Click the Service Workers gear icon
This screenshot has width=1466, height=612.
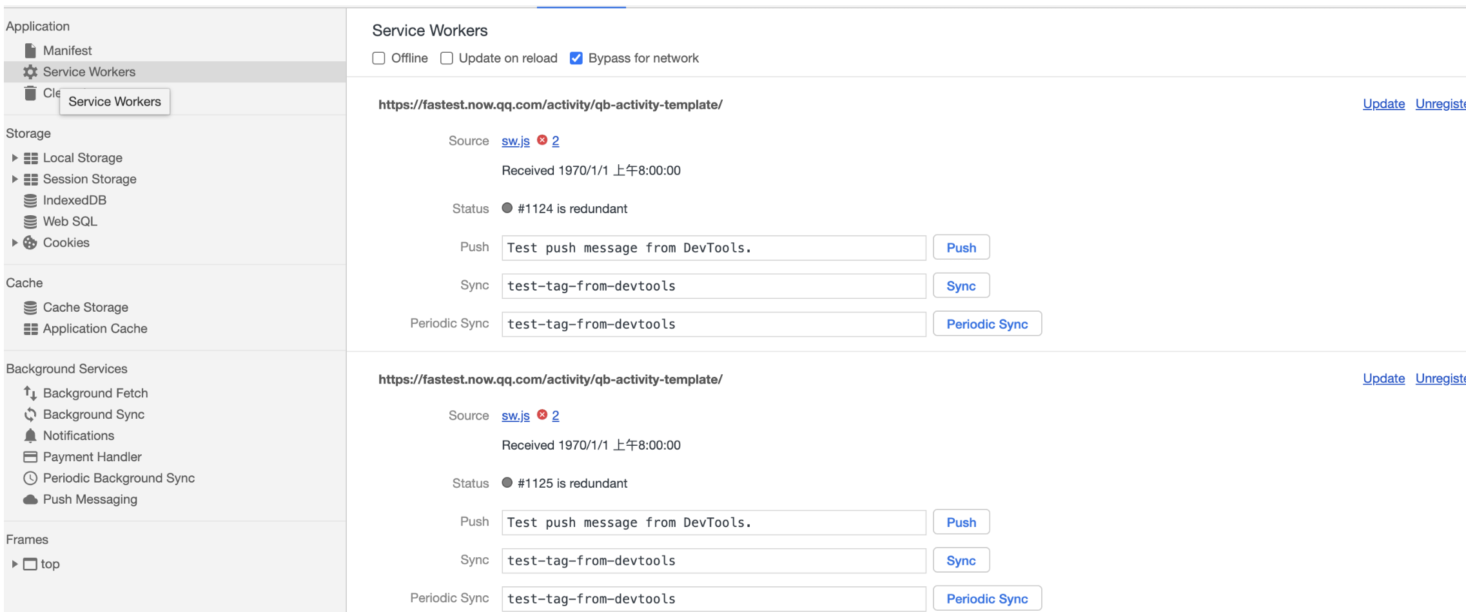click(x=30, y=72)
